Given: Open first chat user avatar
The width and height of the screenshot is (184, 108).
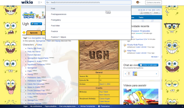Looking at the screenshot, I should tap(129, 74).
